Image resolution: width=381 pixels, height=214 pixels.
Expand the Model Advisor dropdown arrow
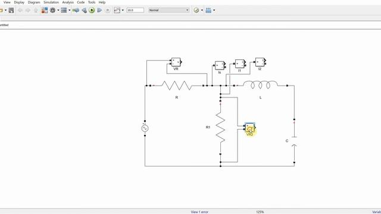pos(202,10)
